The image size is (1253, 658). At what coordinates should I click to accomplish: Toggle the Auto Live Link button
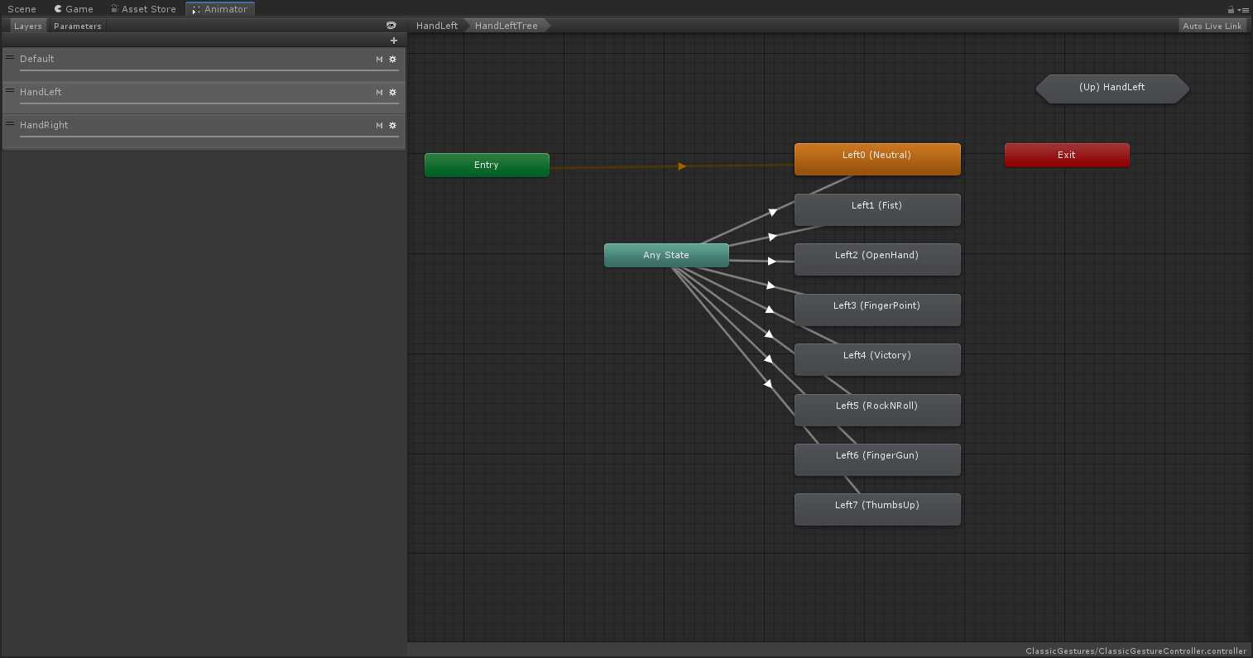pos(1212,26)
